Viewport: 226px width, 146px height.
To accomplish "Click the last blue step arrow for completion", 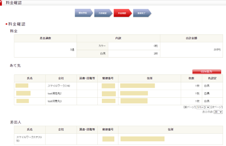I will (x=142, y=13).
